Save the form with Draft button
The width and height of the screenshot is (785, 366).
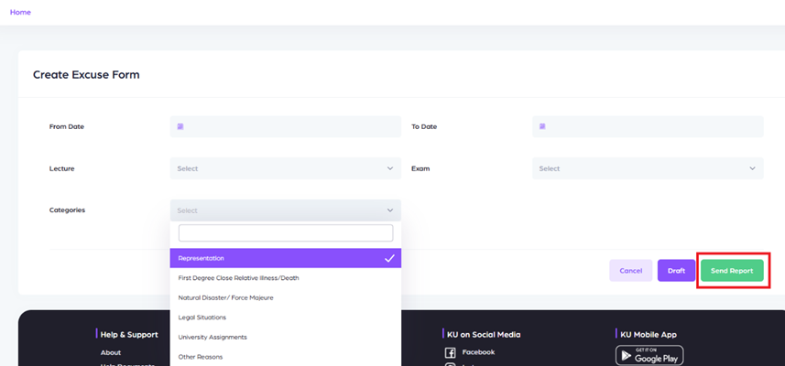[x=676, y=271]
